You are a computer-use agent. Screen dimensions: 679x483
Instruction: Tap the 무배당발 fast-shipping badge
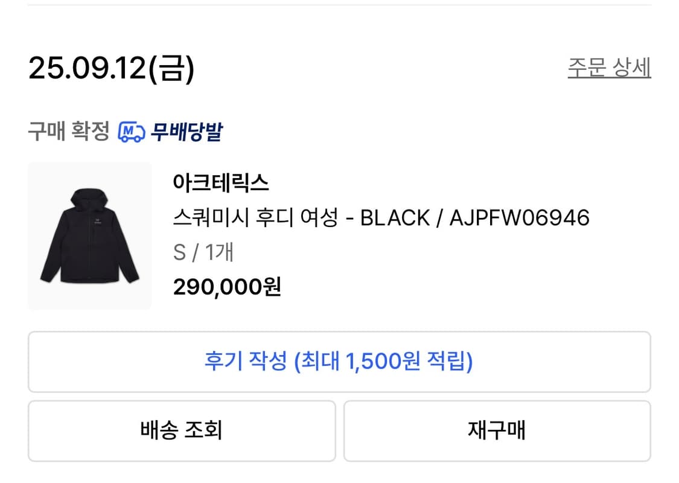[188, 130]
